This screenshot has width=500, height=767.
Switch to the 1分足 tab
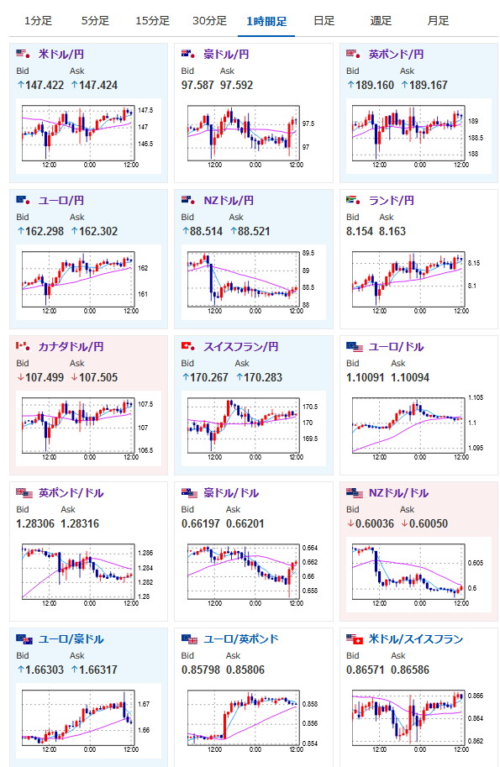38,21
